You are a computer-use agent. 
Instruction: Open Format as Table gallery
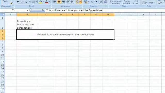tap(127, 2)
